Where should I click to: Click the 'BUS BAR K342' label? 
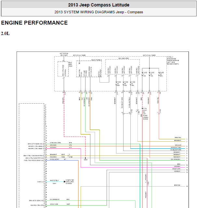point(124,58)
